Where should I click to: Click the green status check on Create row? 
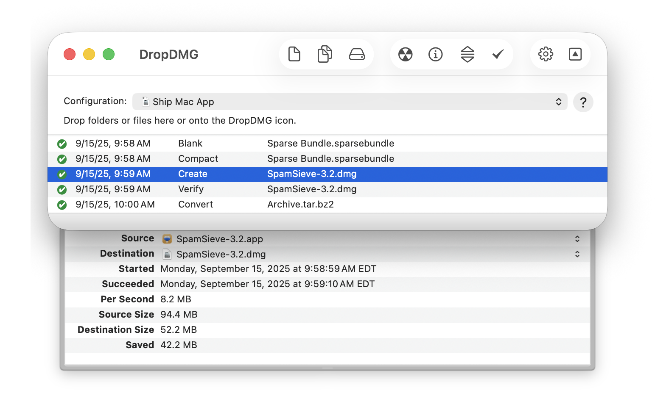click(x=62, y=174)
